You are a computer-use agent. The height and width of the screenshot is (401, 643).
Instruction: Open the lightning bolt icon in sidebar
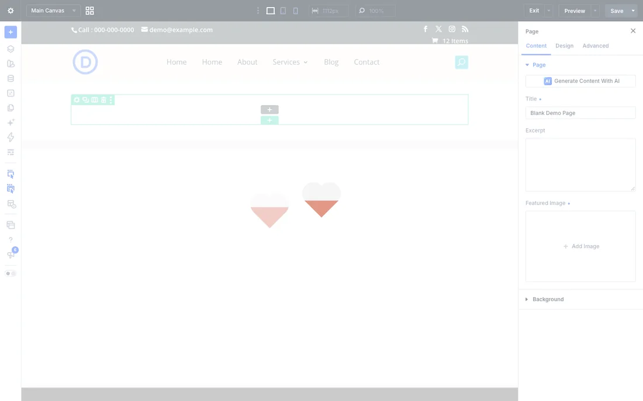point(11,137)
